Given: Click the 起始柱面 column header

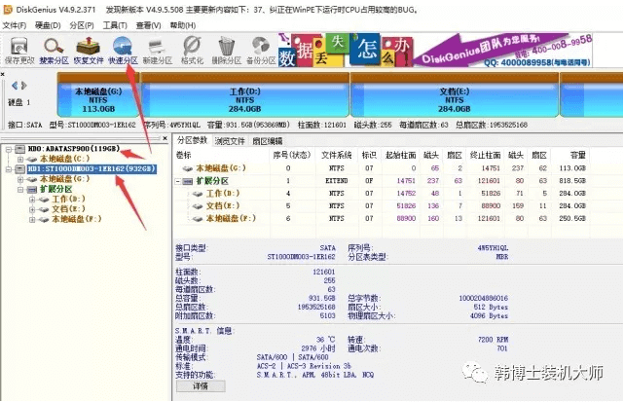Looking at the screenshot, I should [x=400, y=155].
